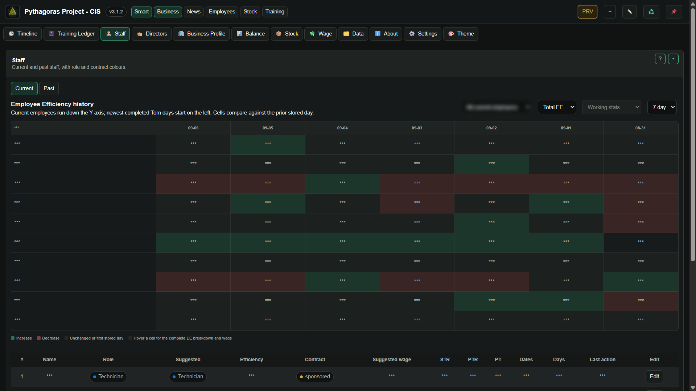Click the pencil edit icon in header
Image resolution: width=696 pixels, height=391 pixels.
click(629, 12)
